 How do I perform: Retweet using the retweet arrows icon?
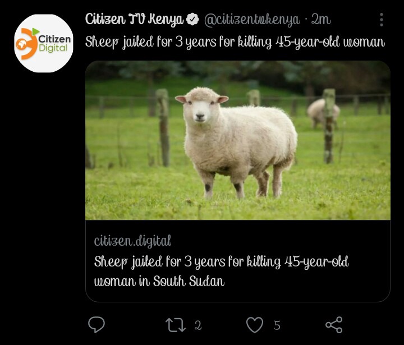pos(176,325)
